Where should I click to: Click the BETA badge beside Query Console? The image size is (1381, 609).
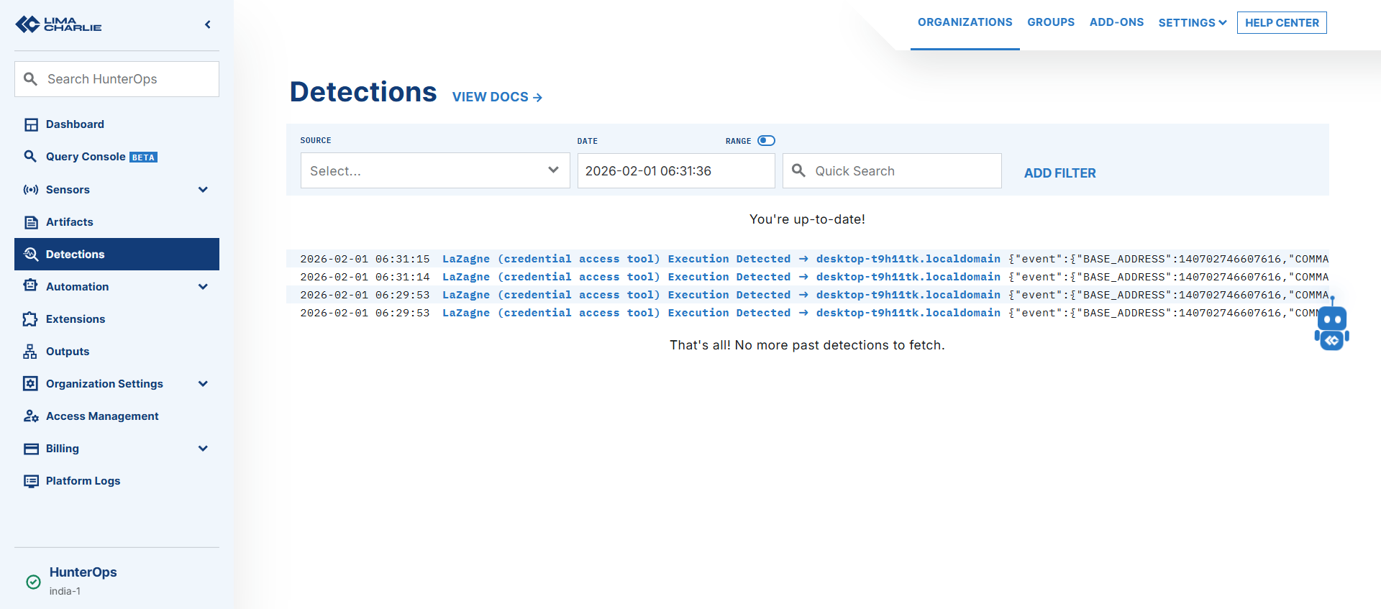tap(143, 157)
